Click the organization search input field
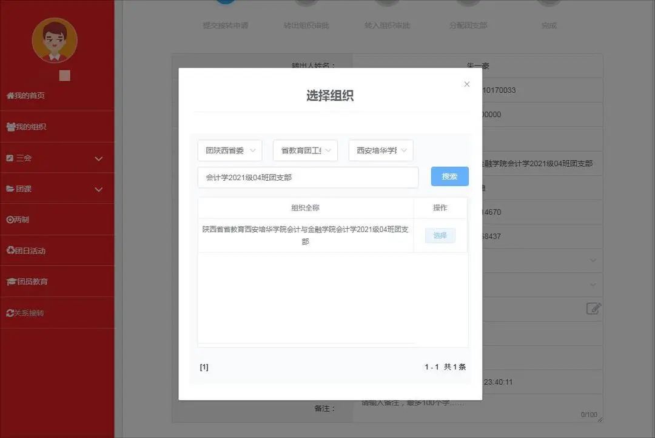The height and width of the screenshot is (438, 655). click(307, 178)
